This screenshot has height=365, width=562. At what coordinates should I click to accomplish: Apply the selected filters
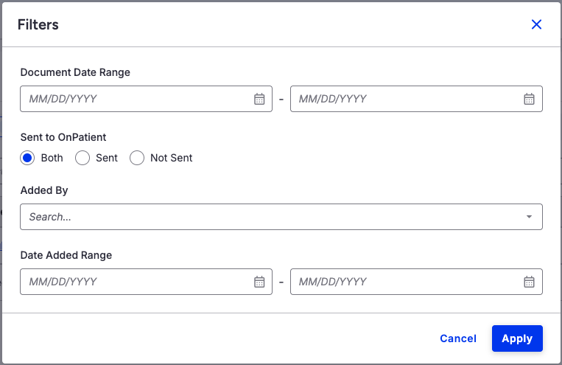coord(517,338)
